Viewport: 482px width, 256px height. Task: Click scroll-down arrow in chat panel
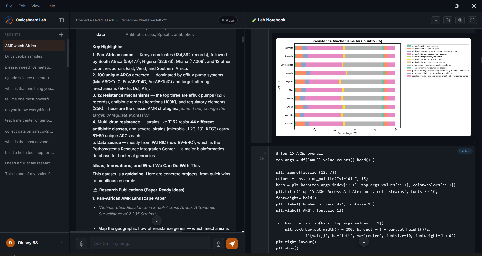point(157,220)
